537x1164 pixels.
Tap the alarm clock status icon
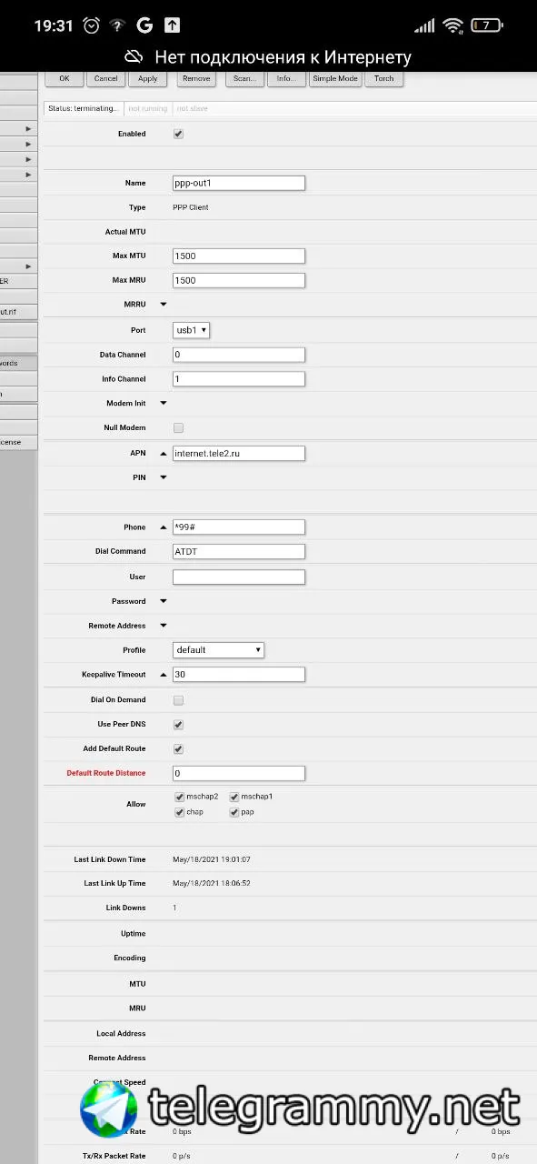pos(92,25)
